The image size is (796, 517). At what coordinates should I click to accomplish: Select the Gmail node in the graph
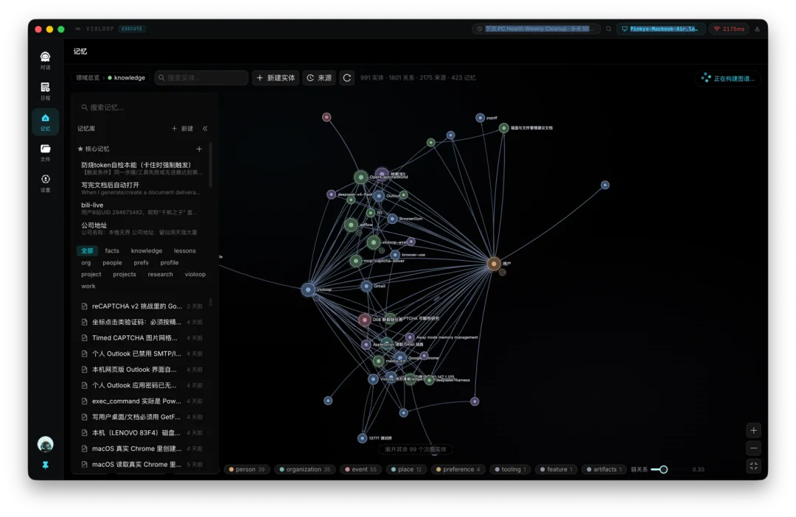[x=366, y=286]
